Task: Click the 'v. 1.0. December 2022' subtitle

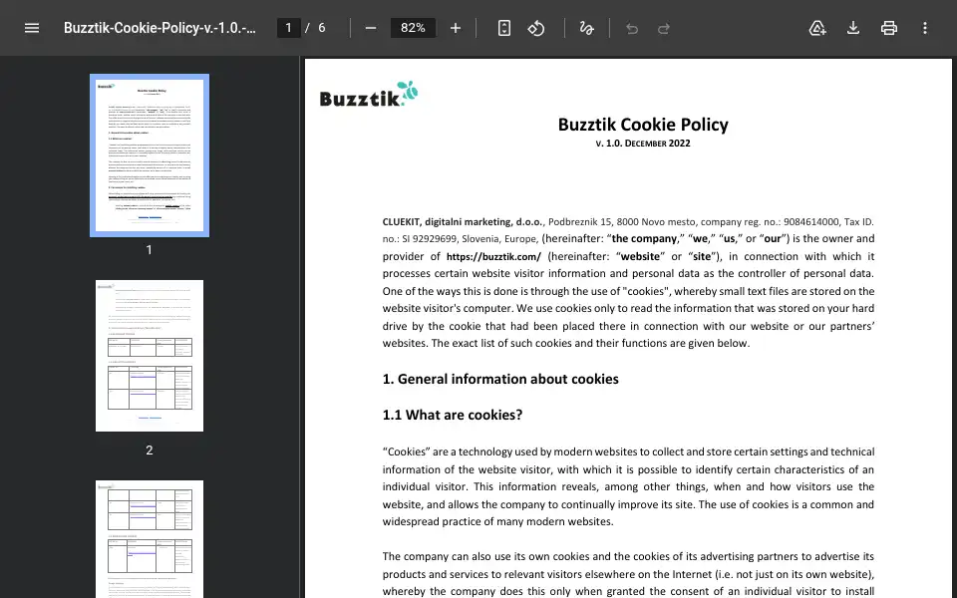Action: coord(643,144)
